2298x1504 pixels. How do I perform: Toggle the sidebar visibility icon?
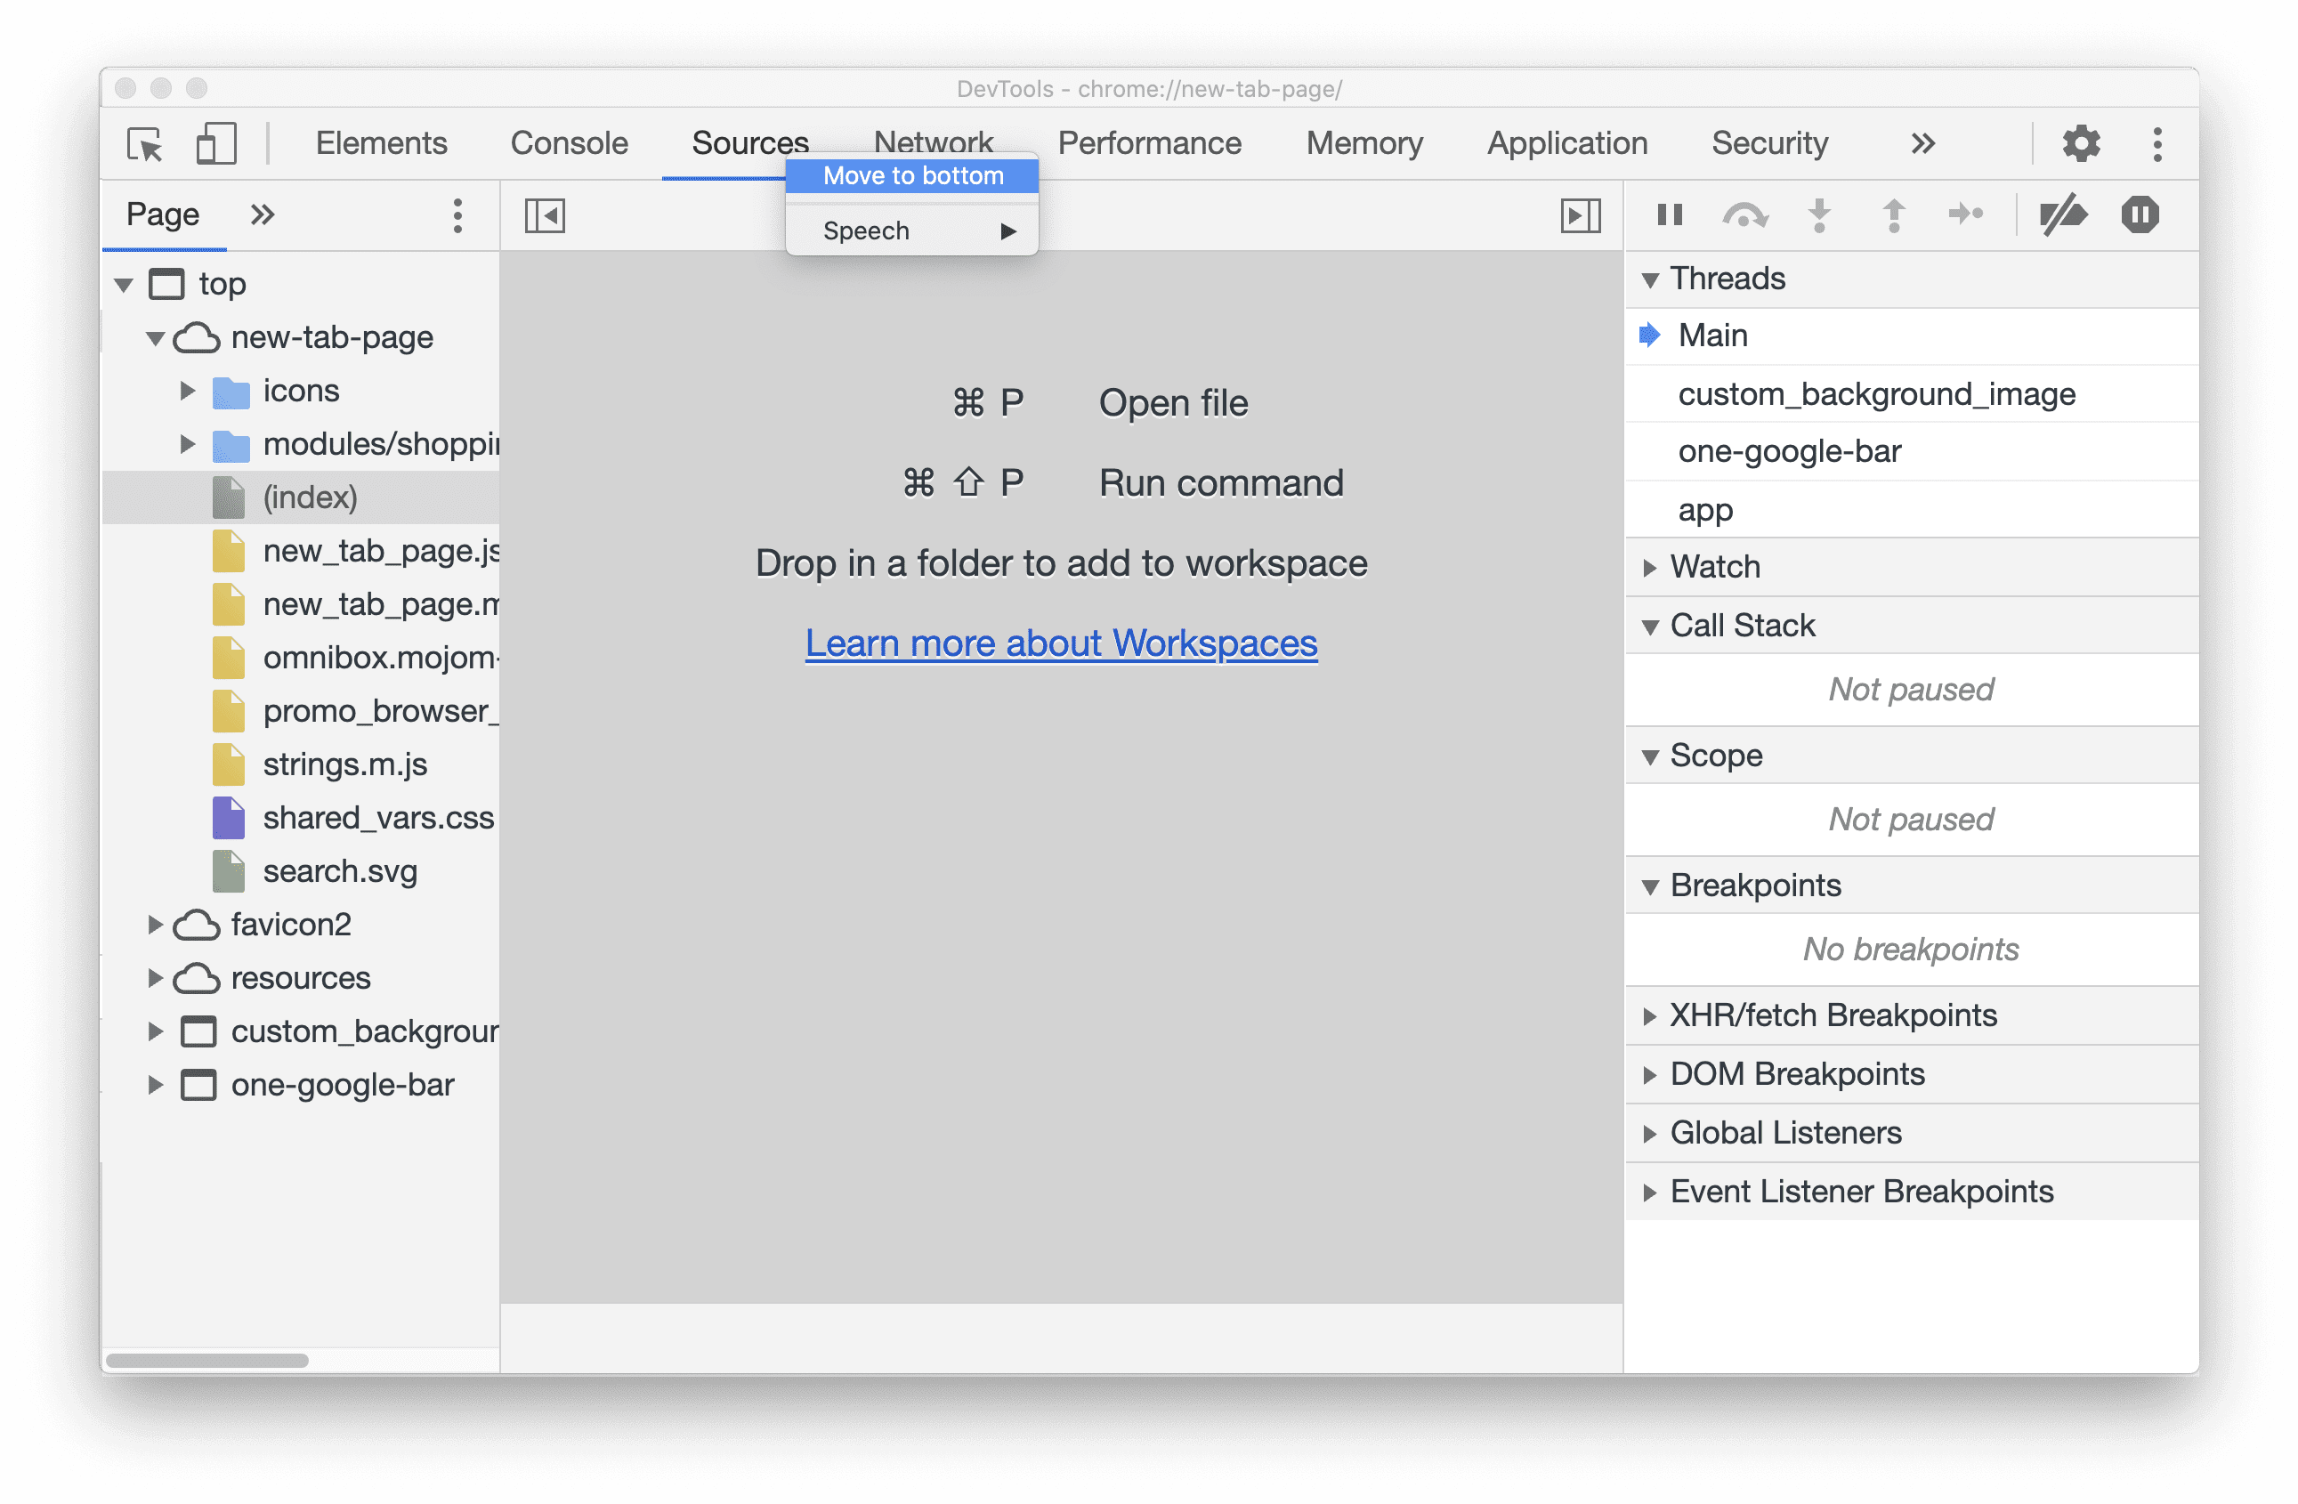tap(546, 214)
